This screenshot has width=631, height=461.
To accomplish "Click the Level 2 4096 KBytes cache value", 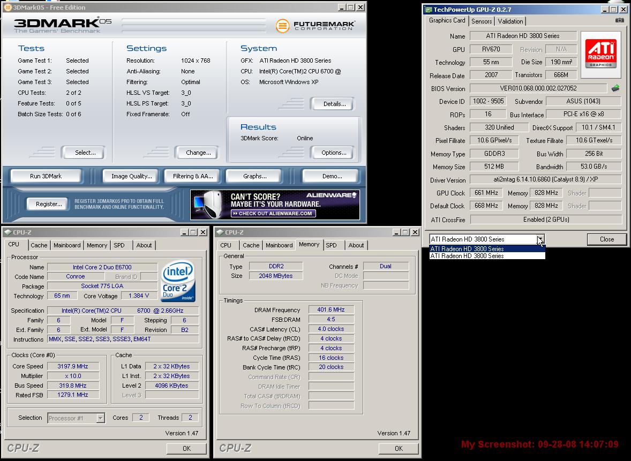I will [172, 386].
